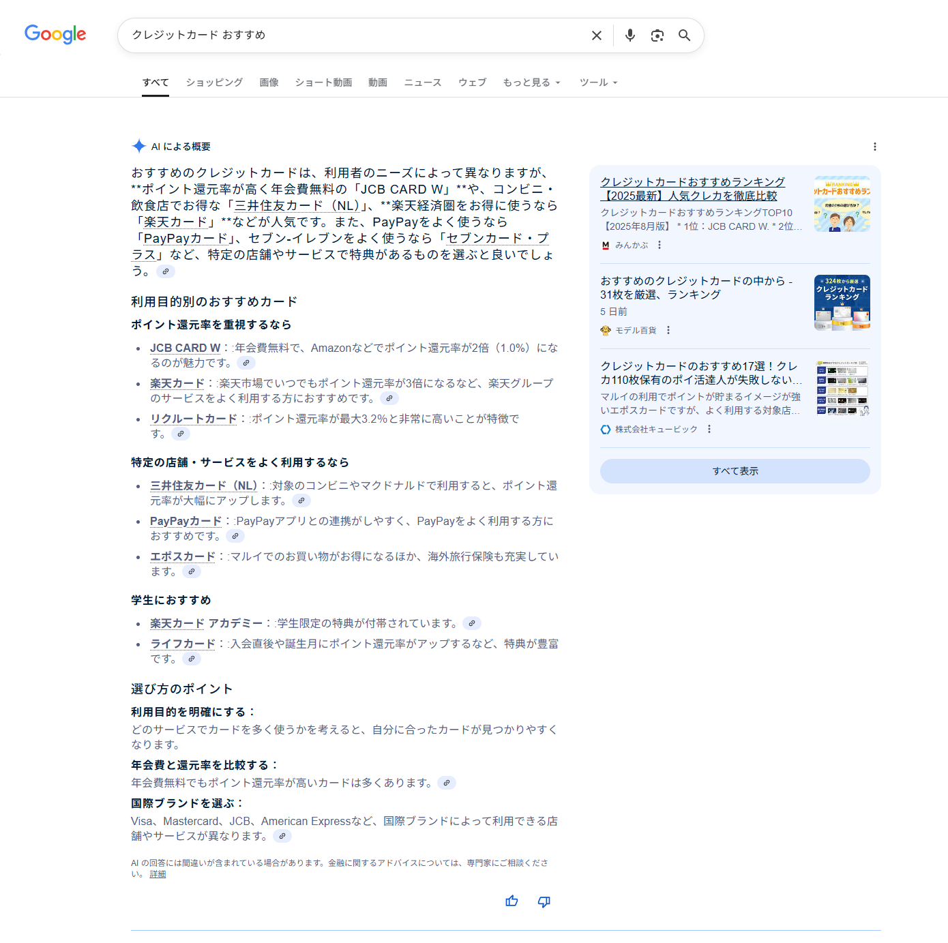Open the みんかぶ ranking thumbnail image

point(842,204)
